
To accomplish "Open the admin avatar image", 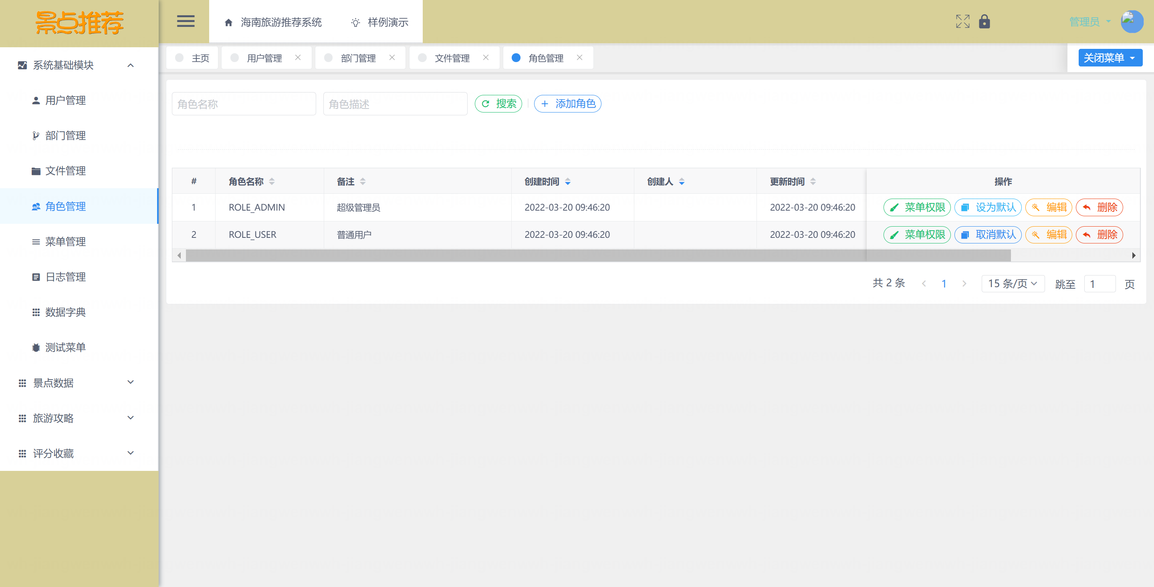I will pyautogui.click(x=1132, y=22).
